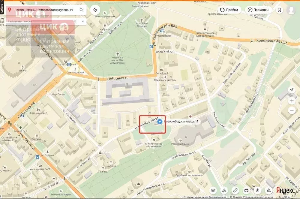Click the Новослободская улица, 11 marker label
The width and height of the screenshot is (300, 199).
coord(181,122)
